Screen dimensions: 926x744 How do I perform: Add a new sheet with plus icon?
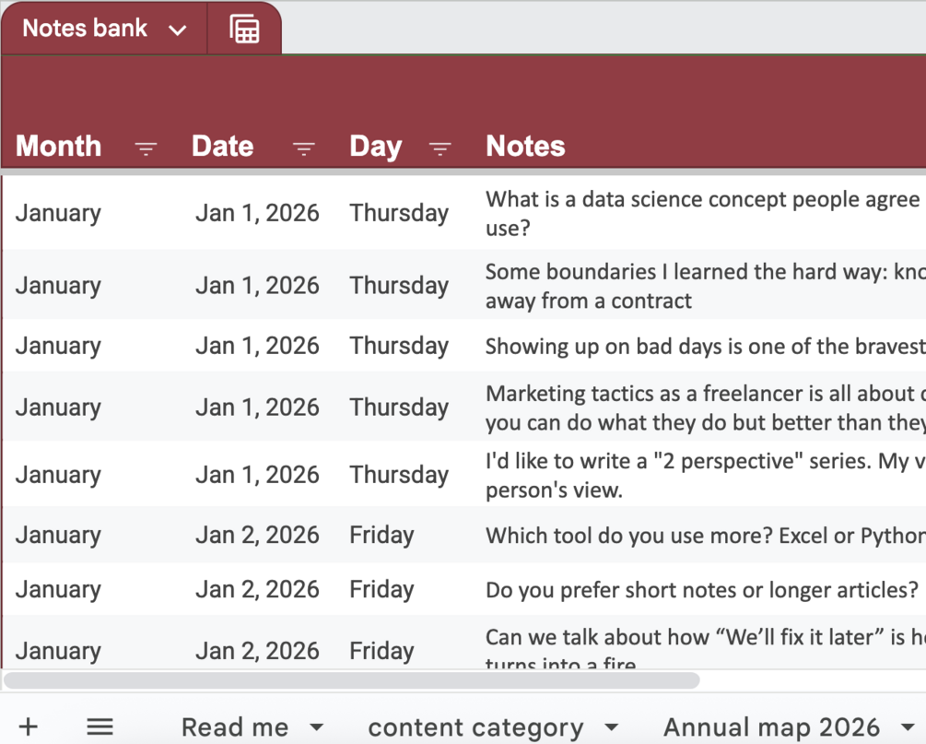29,726
